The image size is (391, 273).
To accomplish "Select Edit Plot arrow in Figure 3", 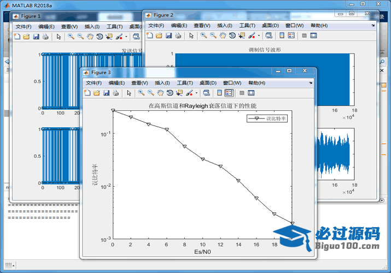I will click(129, 93).
